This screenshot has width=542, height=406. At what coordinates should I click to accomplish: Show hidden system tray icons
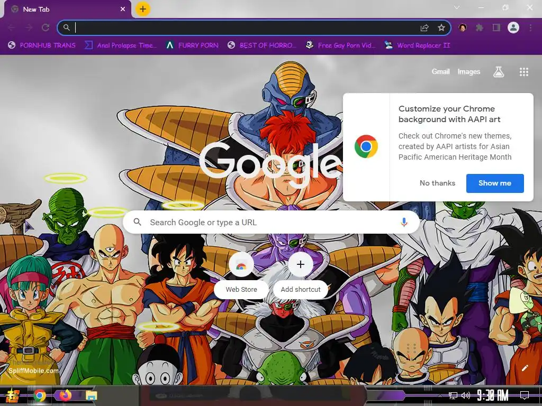[440, 395]
